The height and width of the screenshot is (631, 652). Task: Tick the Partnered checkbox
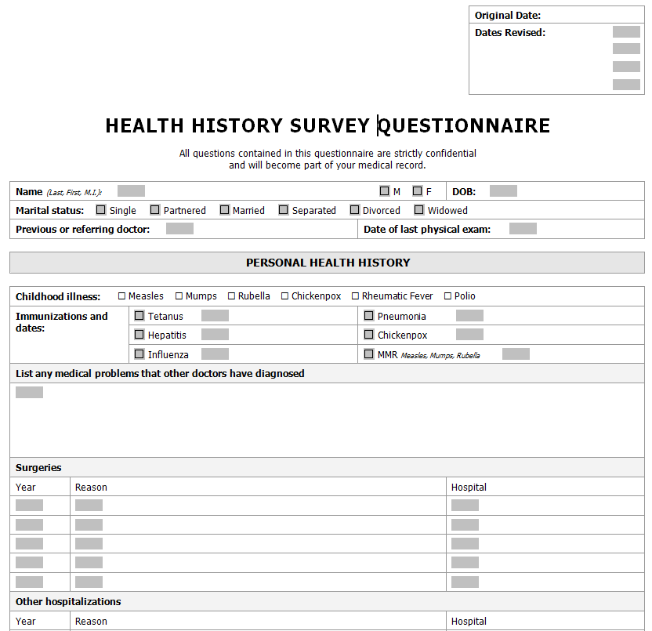click(x=154, y=209)
